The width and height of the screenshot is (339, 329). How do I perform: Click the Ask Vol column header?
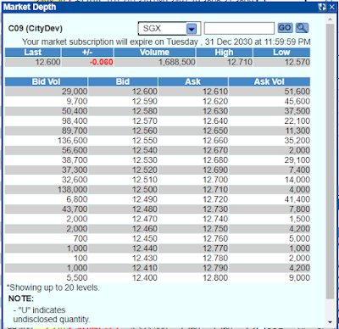click(270, 81)
